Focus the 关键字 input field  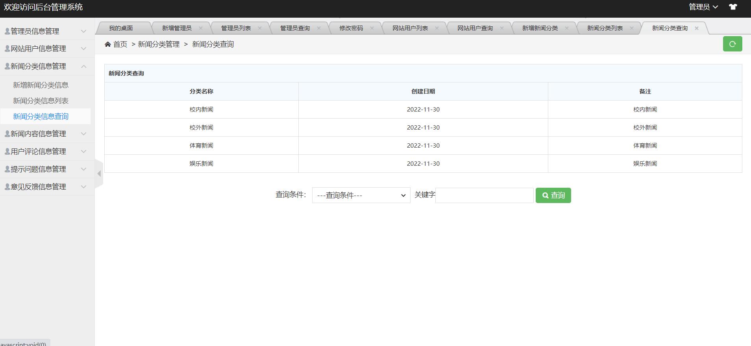pos(484,195)
